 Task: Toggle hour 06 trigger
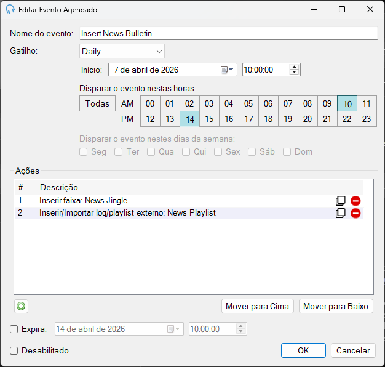coord(268,103)
